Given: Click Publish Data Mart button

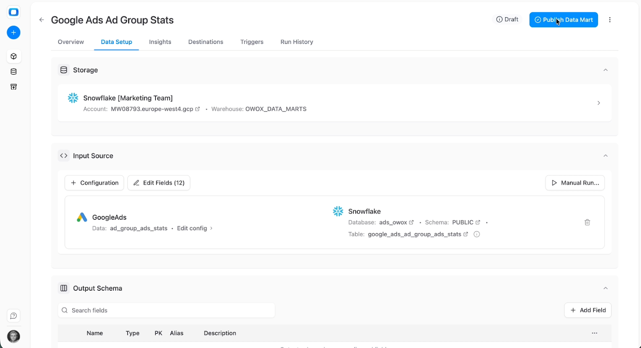Looking at the screenshot, I should [x=564, y=20].
